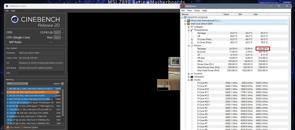Open the Ranking CPU dropdown
295x130 pixels.
tap(17, 84)
